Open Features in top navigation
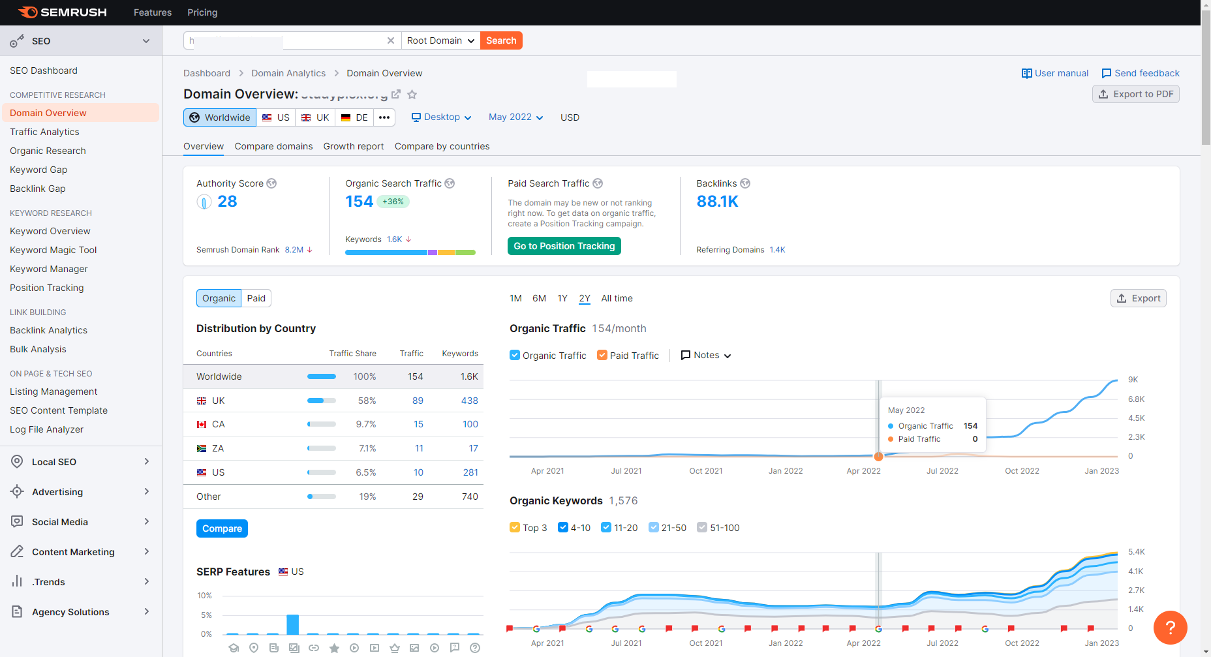The height and width of the screenshot is (657, 1211). click(x=153, y=12)
